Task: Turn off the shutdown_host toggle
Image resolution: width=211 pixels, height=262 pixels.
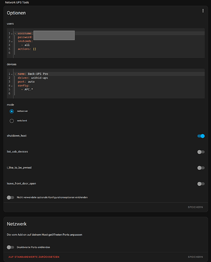Action: [201, 136]
